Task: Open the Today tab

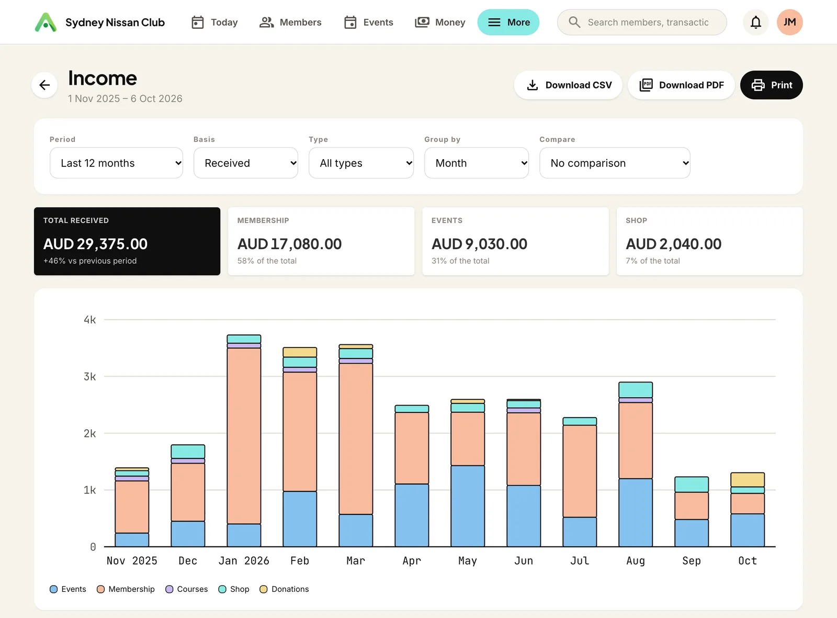Action: (x=214, y=22)
